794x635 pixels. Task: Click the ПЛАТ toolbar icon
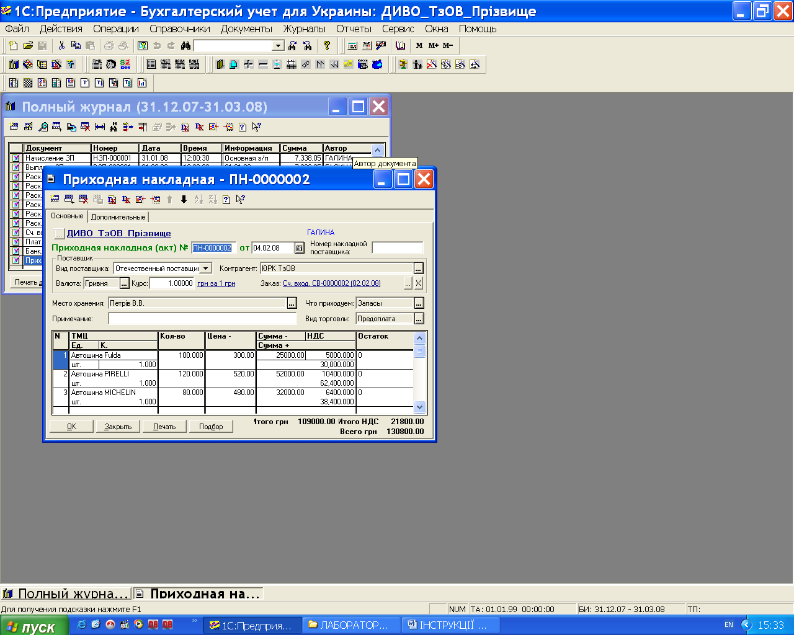tap(194, 64)
